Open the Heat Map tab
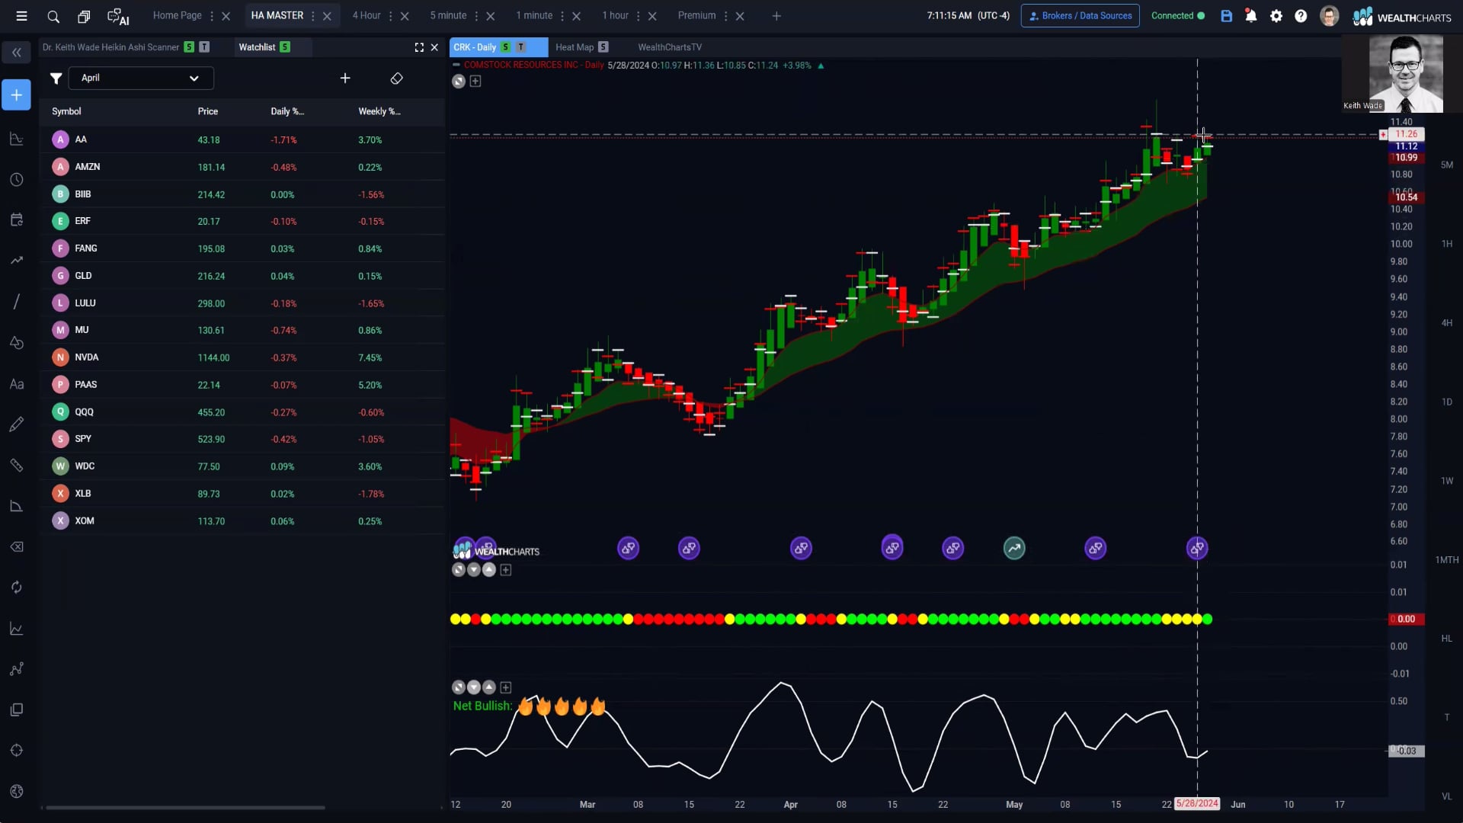The image size is (1463, 823). tap(575, 47)
